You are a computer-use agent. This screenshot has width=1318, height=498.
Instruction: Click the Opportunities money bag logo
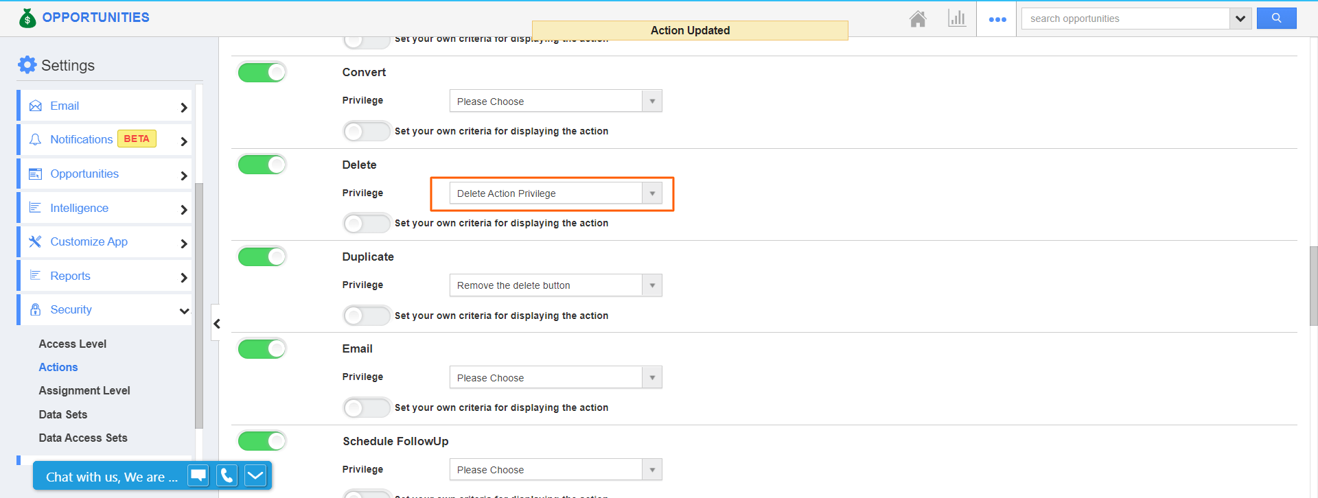(27, 18)
